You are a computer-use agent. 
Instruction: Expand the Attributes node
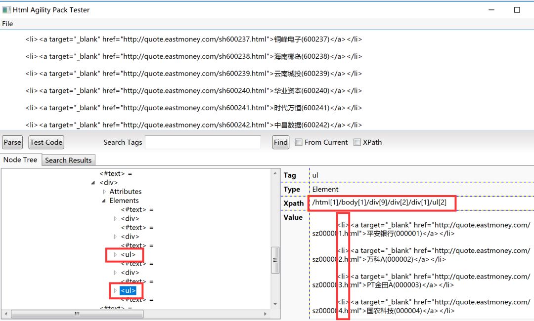104,192
